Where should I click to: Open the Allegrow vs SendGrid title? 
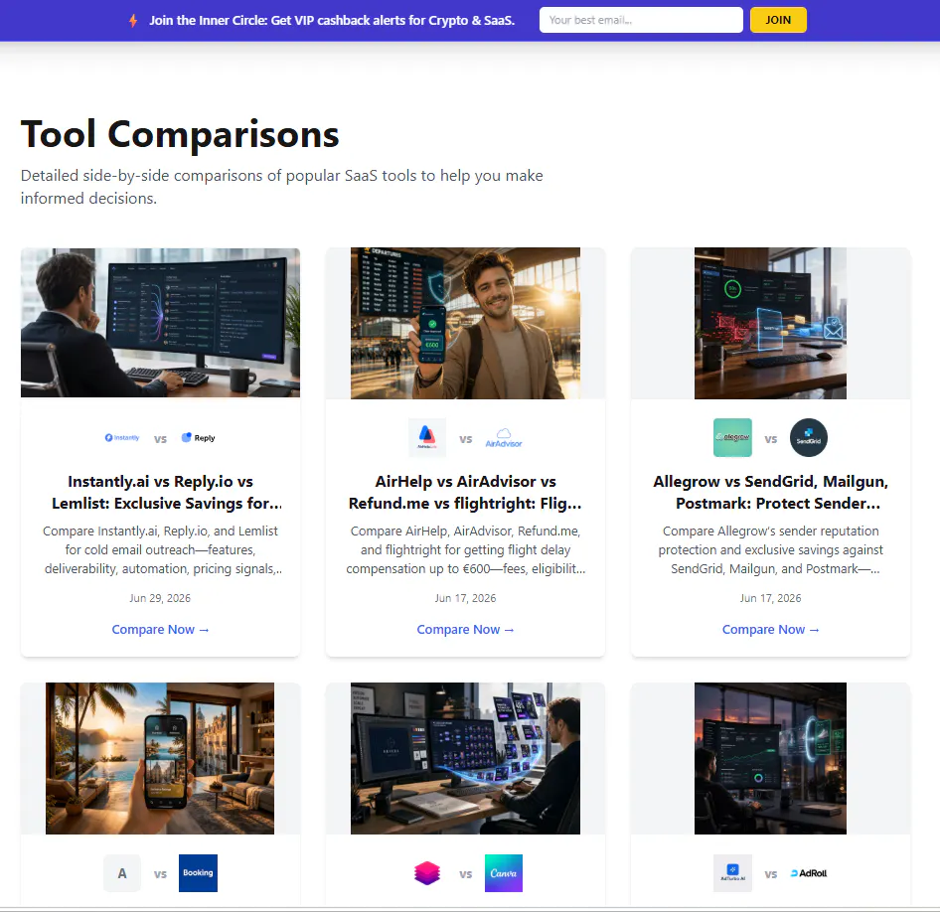tap(770, 492)
